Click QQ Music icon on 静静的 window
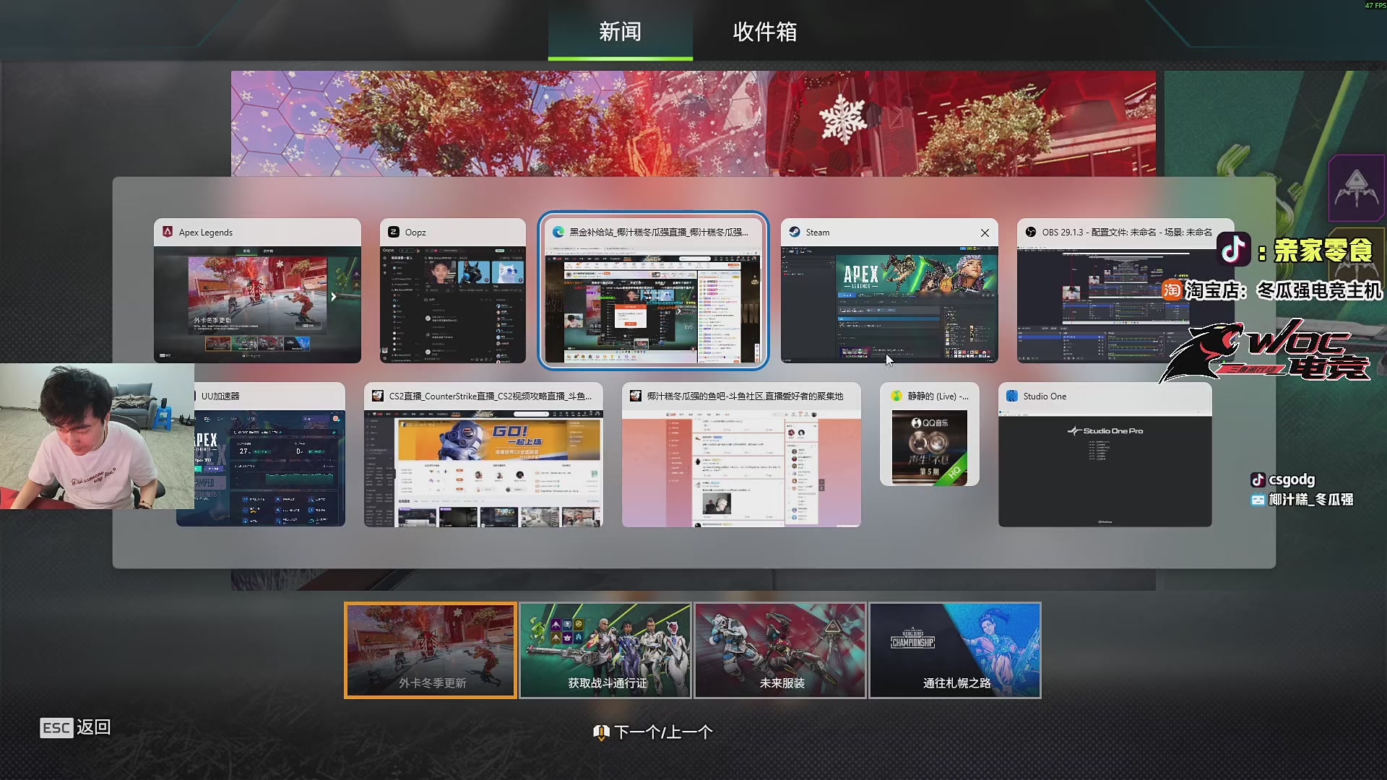1387x780 pixels. (896, 396)
